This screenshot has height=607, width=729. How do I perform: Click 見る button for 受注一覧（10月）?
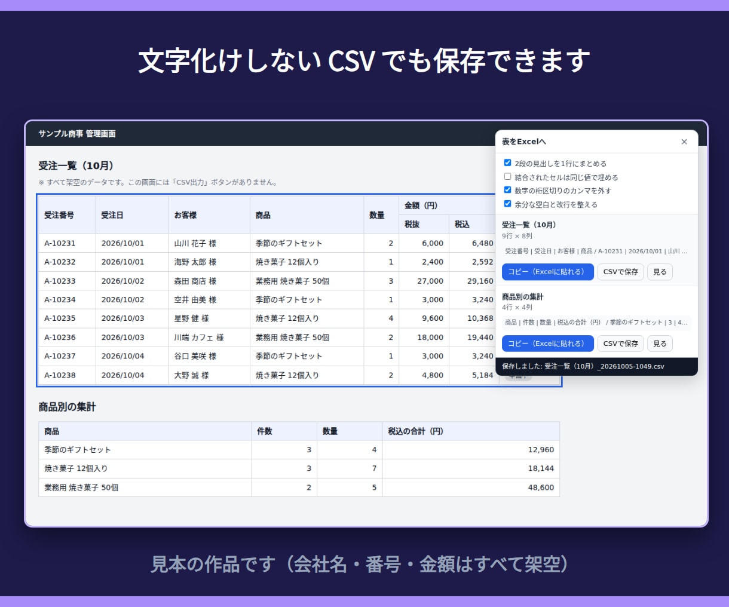click(660, 272)
